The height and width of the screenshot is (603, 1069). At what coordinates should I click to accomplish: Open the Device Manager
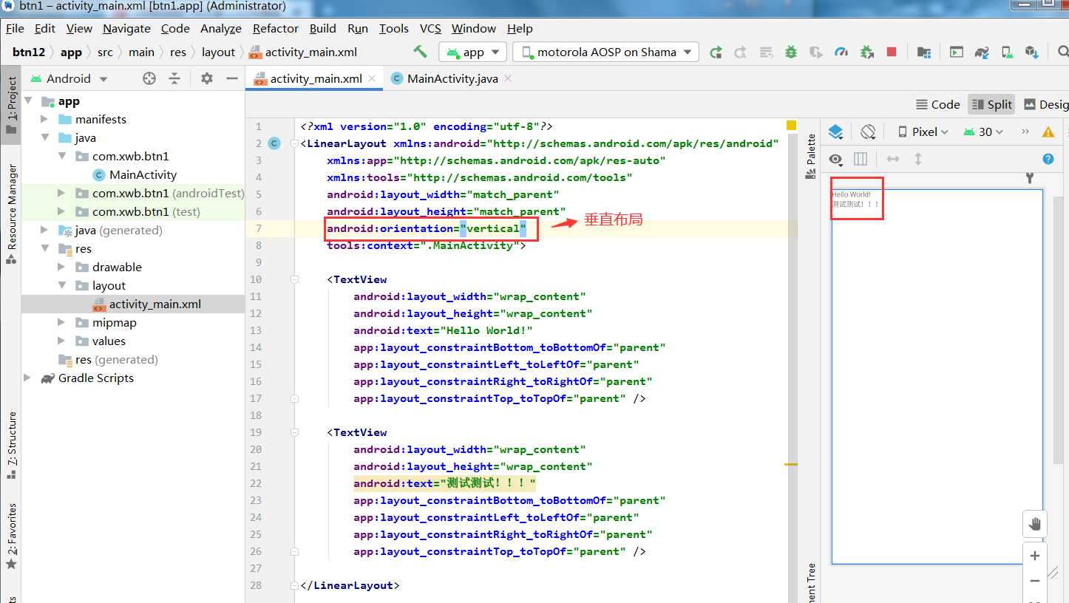1006,52
